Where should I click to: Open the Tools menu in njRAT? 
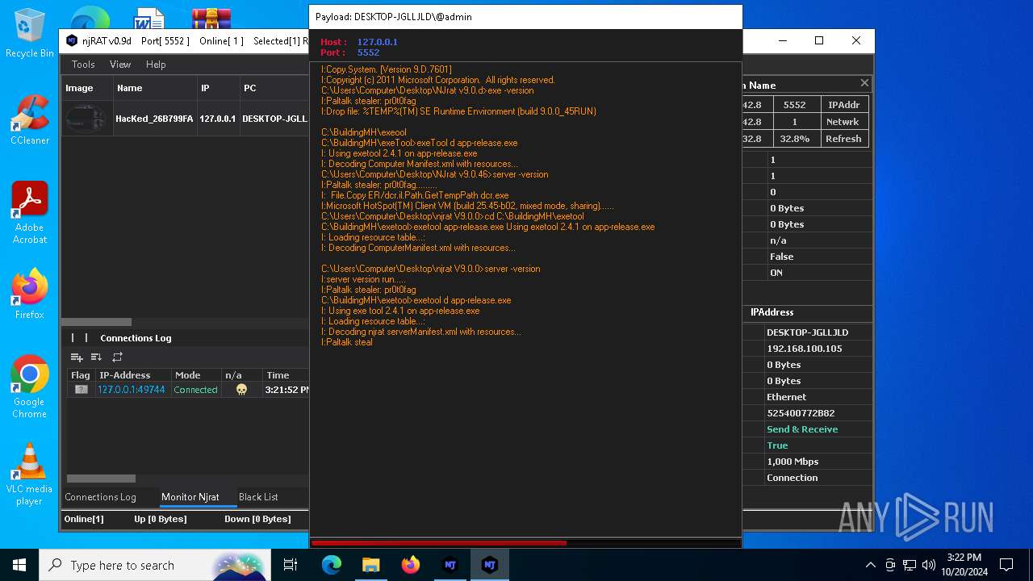pyautogui.click(x=83, y=65)
